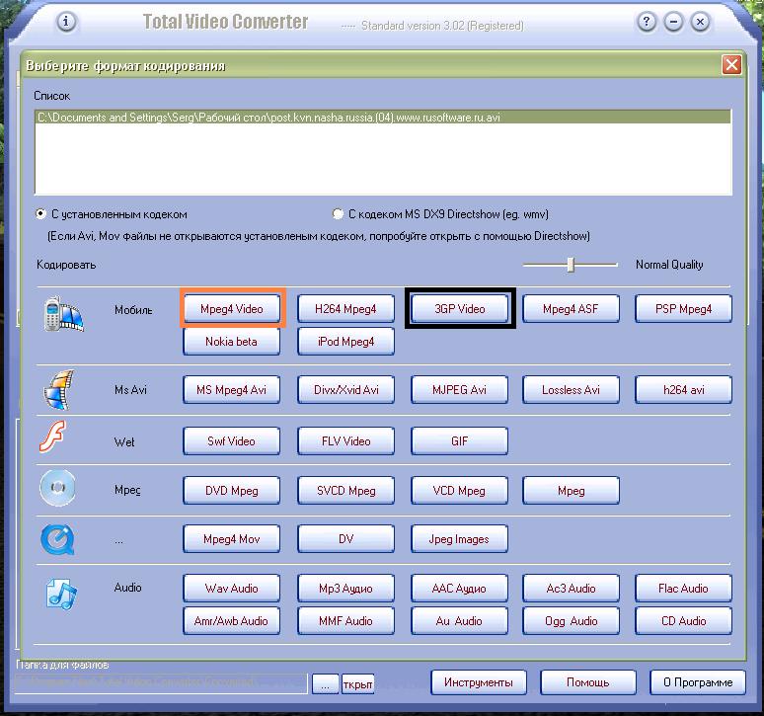Select MS DX9 Directshow codec radio option

(338, 214)
